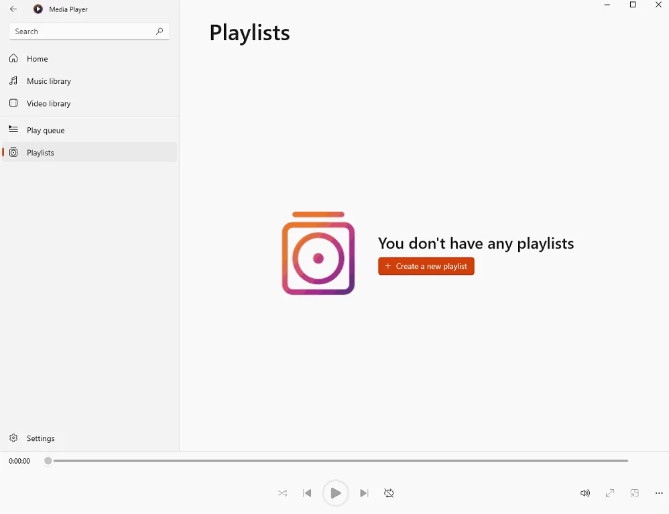Open the more options ellipsis menu
Image resolution: width=669 pixels, height=514 pixels.
coord(659,493)
